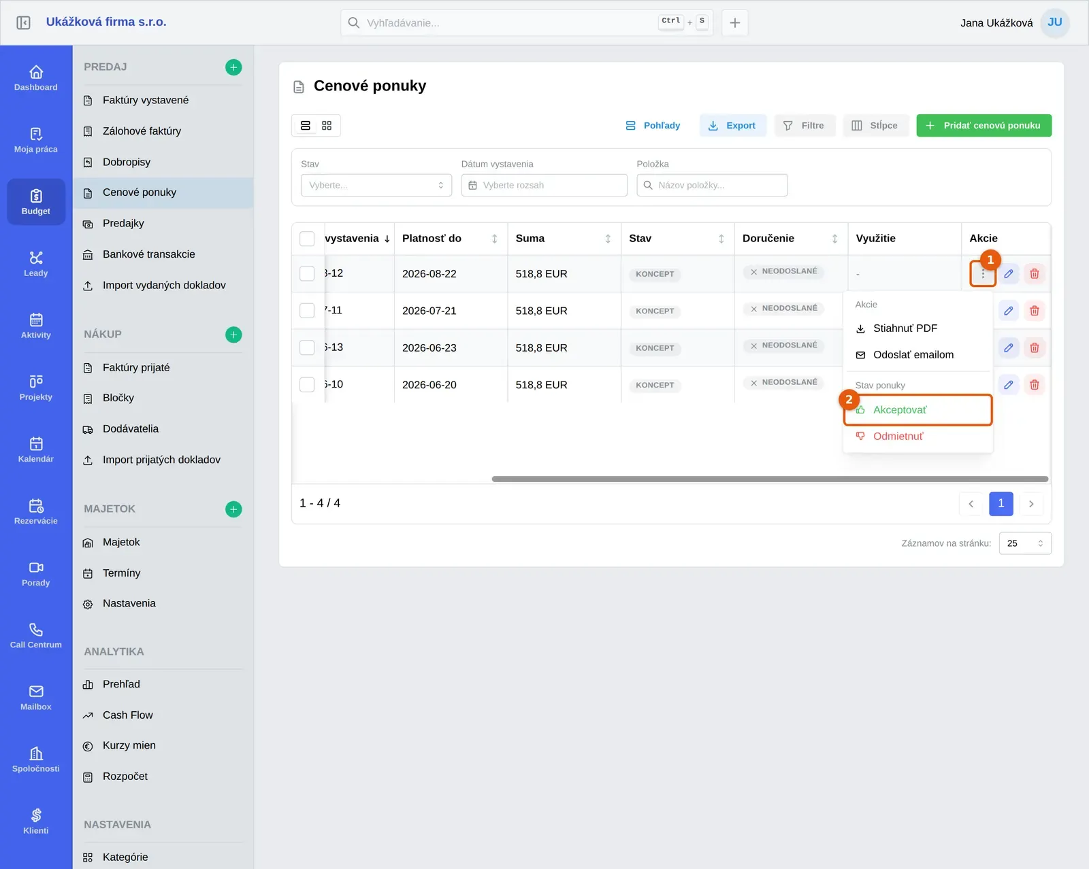Open the Filtre button
Viewport: 1089px width, 869px height.
(x=804, y=125)
